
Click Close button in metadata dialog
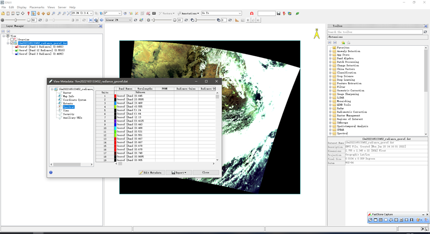coord(205,173)
